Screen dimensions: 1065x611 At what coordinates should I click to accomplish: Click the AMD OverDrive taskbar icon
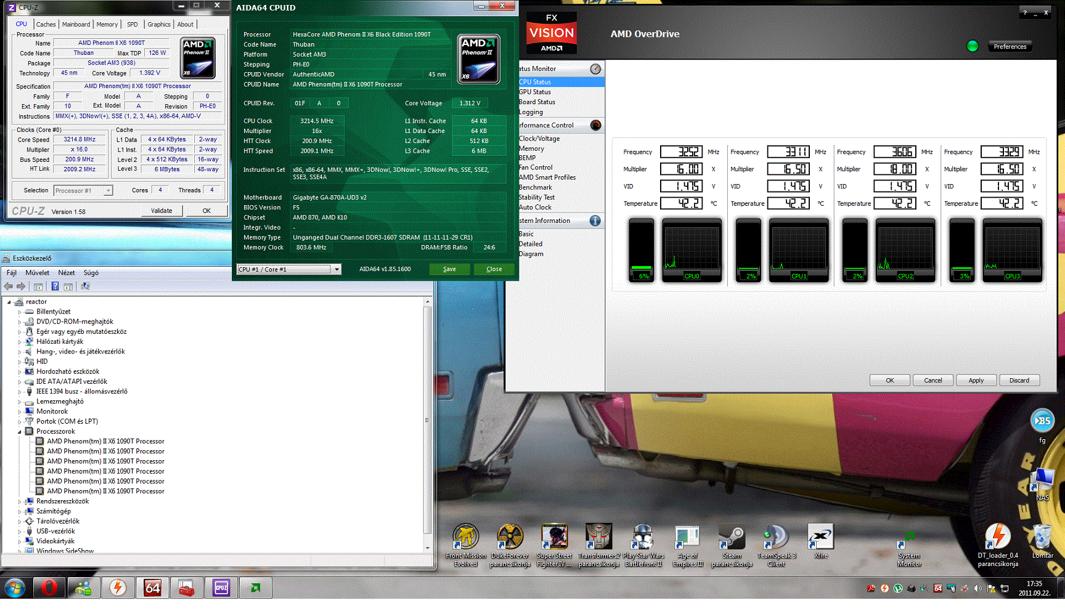point(256,588)
